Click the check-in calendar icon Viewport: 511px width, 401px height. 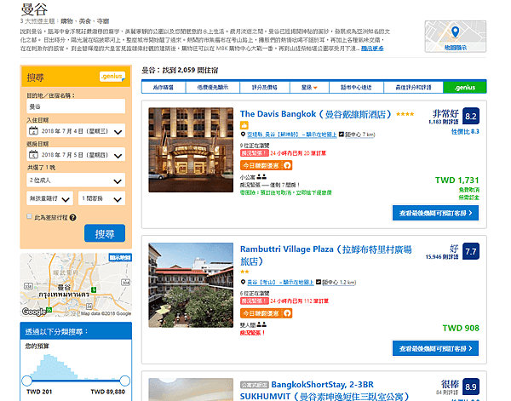33,131
